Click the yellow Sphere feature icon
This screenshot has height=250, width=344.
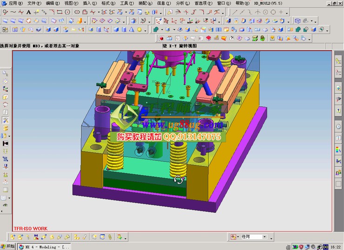point(139,29)
